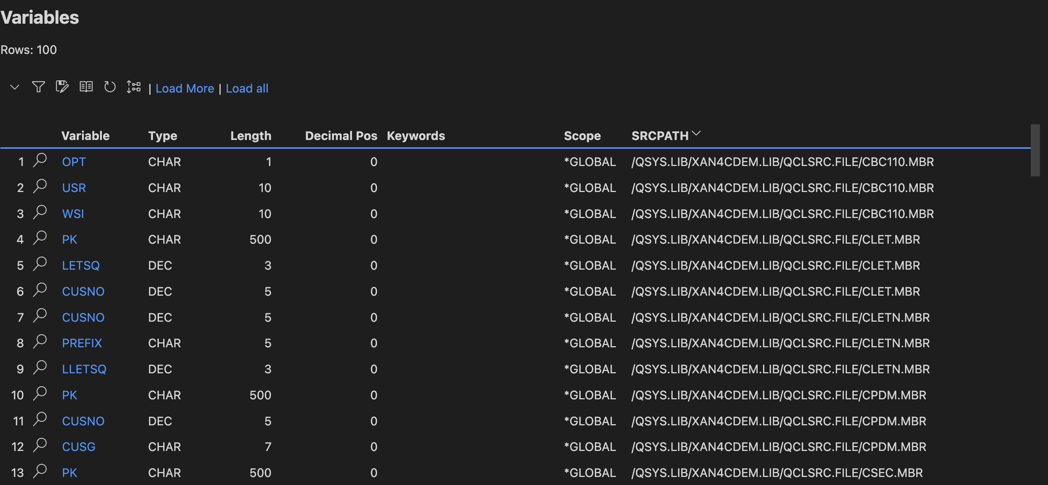Sort by the Scope column header
This screenshot has height=485, width=1048.
582,136
